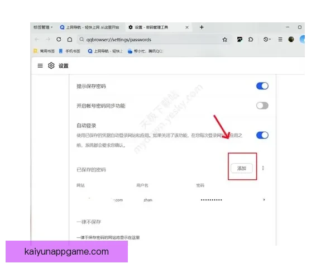
Task: Click the browser forward arrow
Action: [x=48, y=40]
